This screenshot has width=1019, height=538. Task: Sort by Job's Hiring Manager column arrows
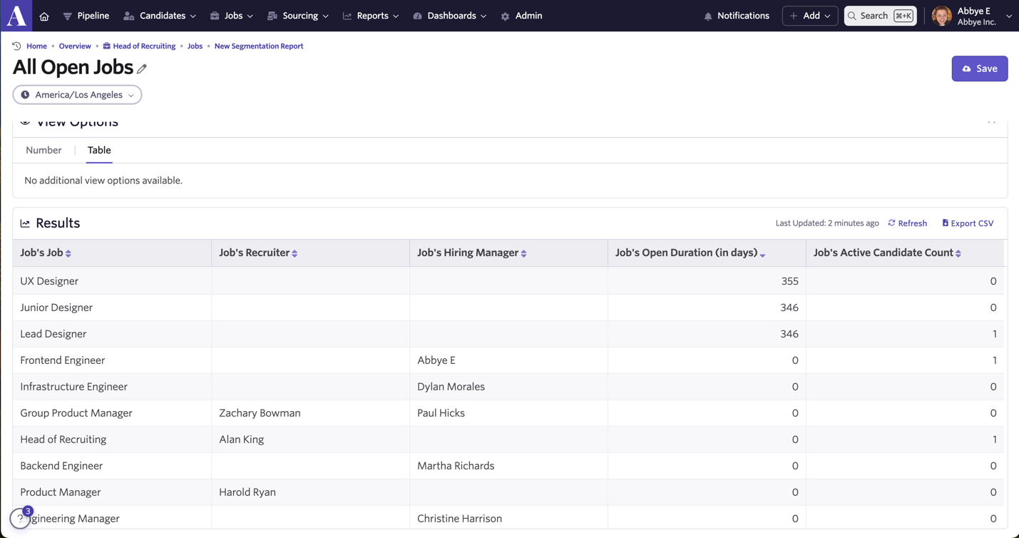click(523, 253)
